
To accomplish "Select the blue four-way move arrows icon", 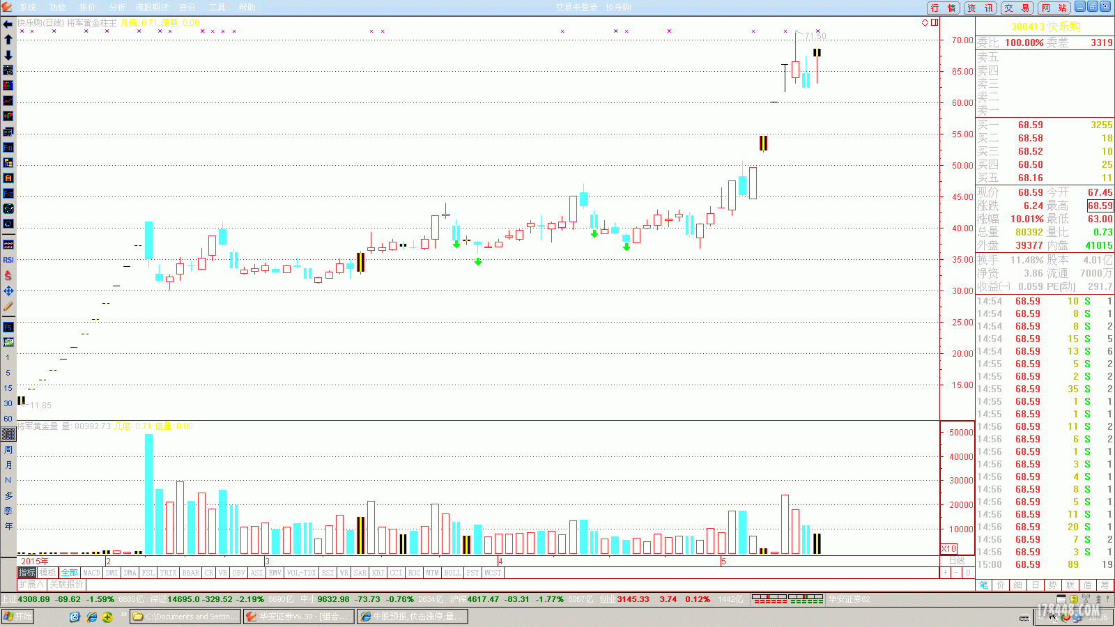I will (x=8, y=291).
